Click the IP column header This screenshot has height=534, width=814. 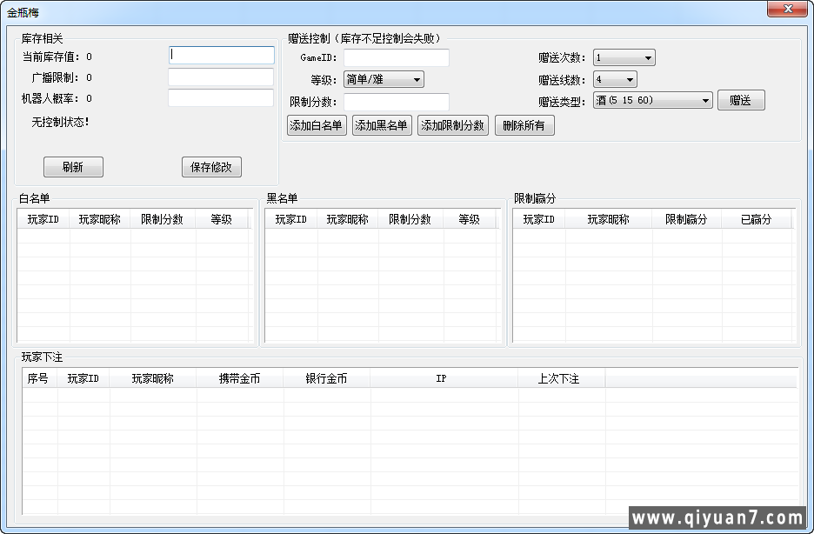441,379
